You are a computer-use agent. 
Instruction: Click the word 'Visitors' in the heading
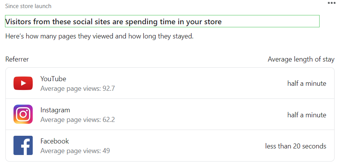click(x=18, y=22)
